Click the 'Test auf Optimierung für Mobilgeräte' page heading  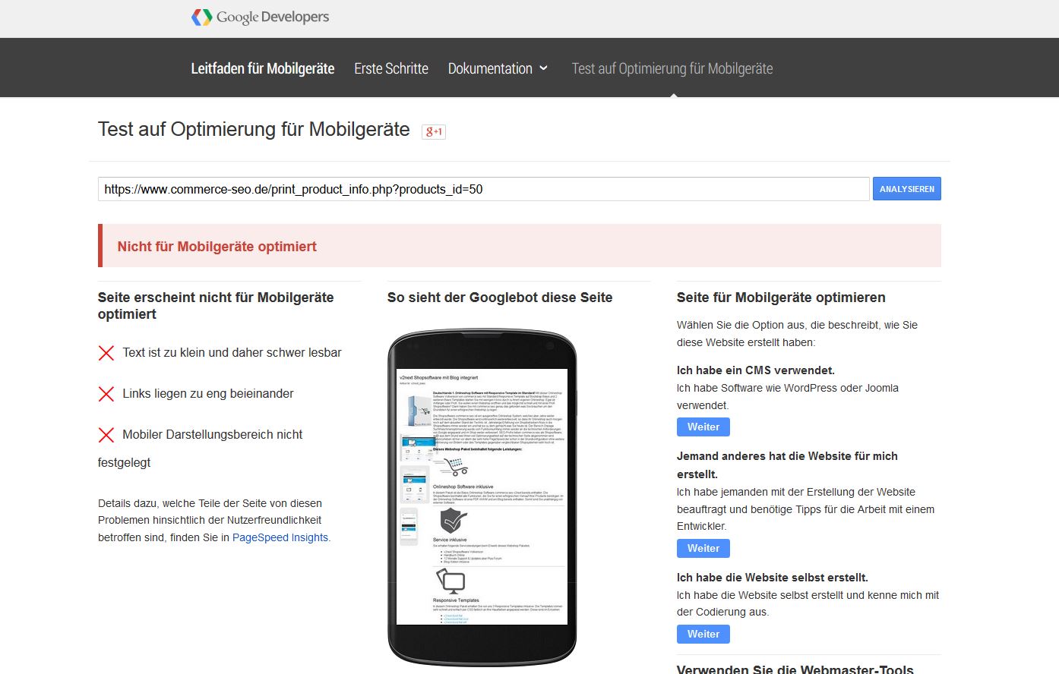point(254,130)
